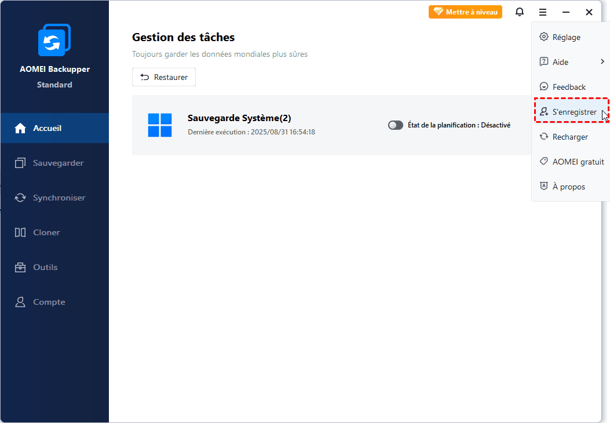Click the Synchroniser arrows icon
The image size is (610, 423).
click(x=20, y=198)
